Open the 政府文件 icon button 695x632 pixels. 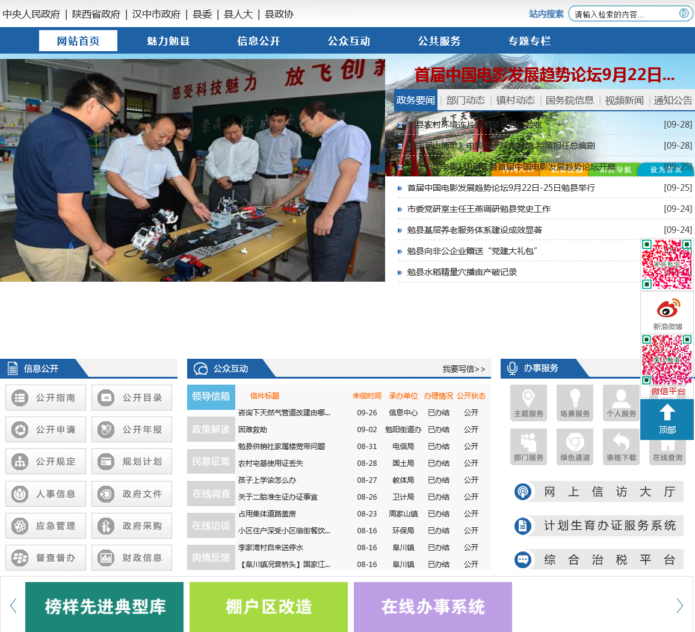coord(132,494)
